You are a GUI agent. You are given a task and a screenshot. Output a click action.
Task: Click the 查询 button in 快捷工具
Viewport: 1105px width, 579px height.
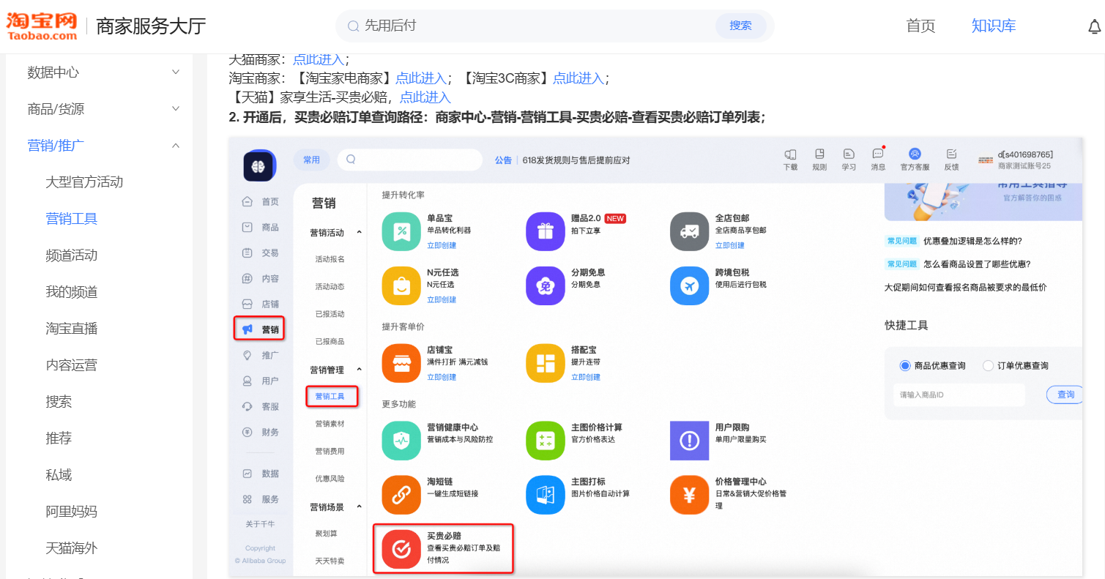pyautogui.click(x=1065, y=395)
